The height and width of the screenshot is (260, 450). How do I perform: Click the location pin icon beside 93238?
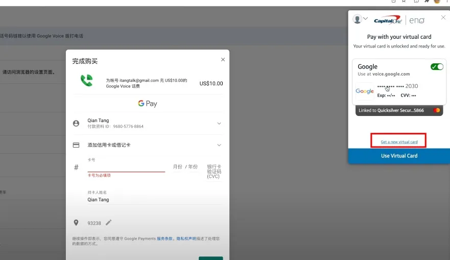pyautogui.click(x=76, y=223)
